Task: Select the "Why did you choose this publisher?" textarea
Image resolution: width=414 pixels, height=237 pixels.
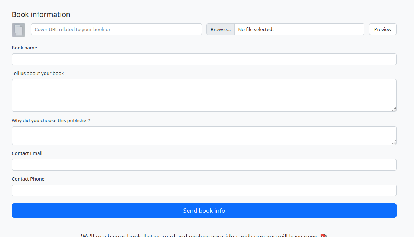Action: tap(204, 135)
